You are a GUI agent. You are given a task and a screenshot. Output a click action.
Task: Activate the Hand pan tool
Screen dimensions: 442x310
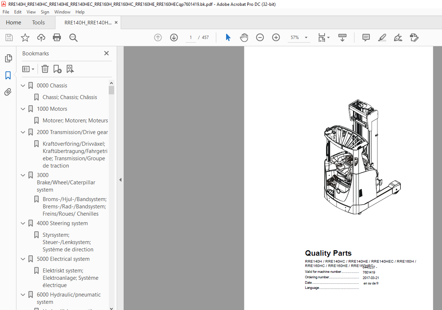point(244,38)
